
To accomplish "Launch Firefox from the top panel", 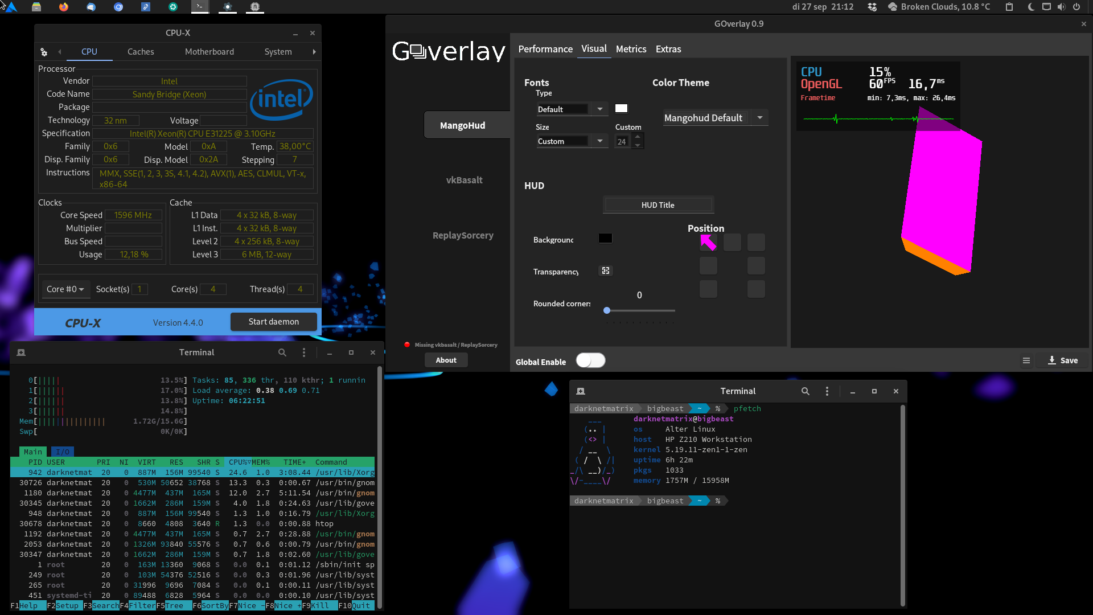I will point(64,7).
